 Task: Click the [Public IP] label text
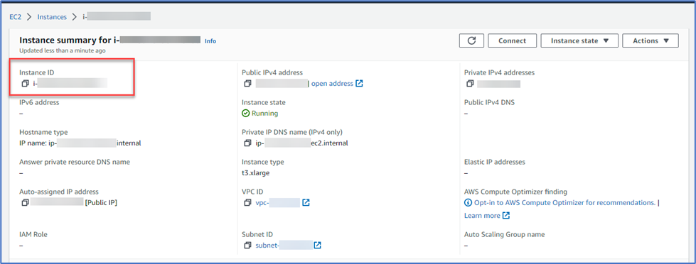(101, 202)
